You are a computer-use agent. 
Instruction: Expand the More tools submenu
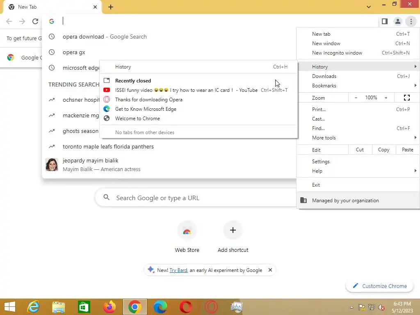click(x=358, y=138)
